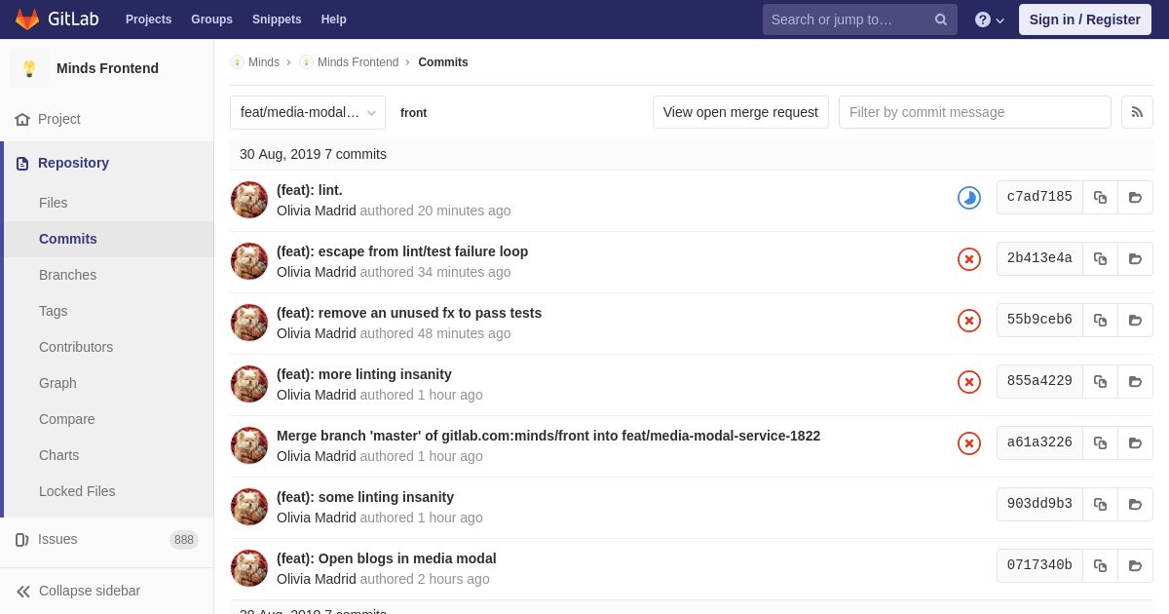Viewport: 1169px width, 614px height.
Task: Click 'front' breadcrumb next to branch selector
Action: point(413,113)
